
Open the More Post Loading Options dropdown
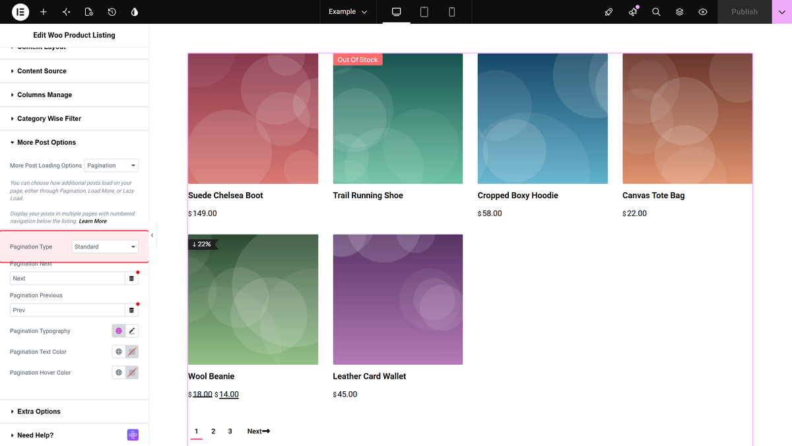coord(112,165)
